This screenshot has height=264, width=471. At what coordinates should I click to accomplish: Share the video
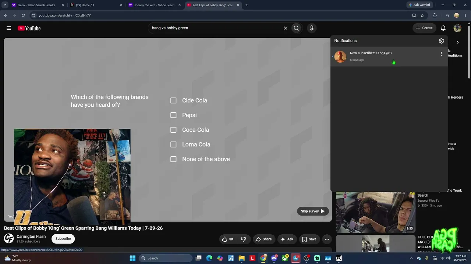click(263, 239)
